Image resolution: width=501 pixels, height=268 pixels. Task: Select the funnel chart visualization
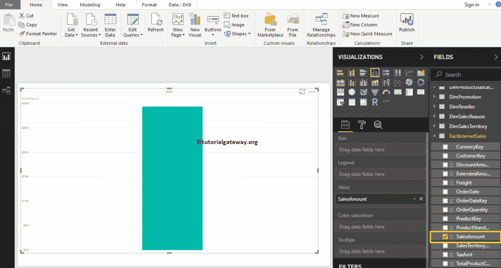pos(375,92)
